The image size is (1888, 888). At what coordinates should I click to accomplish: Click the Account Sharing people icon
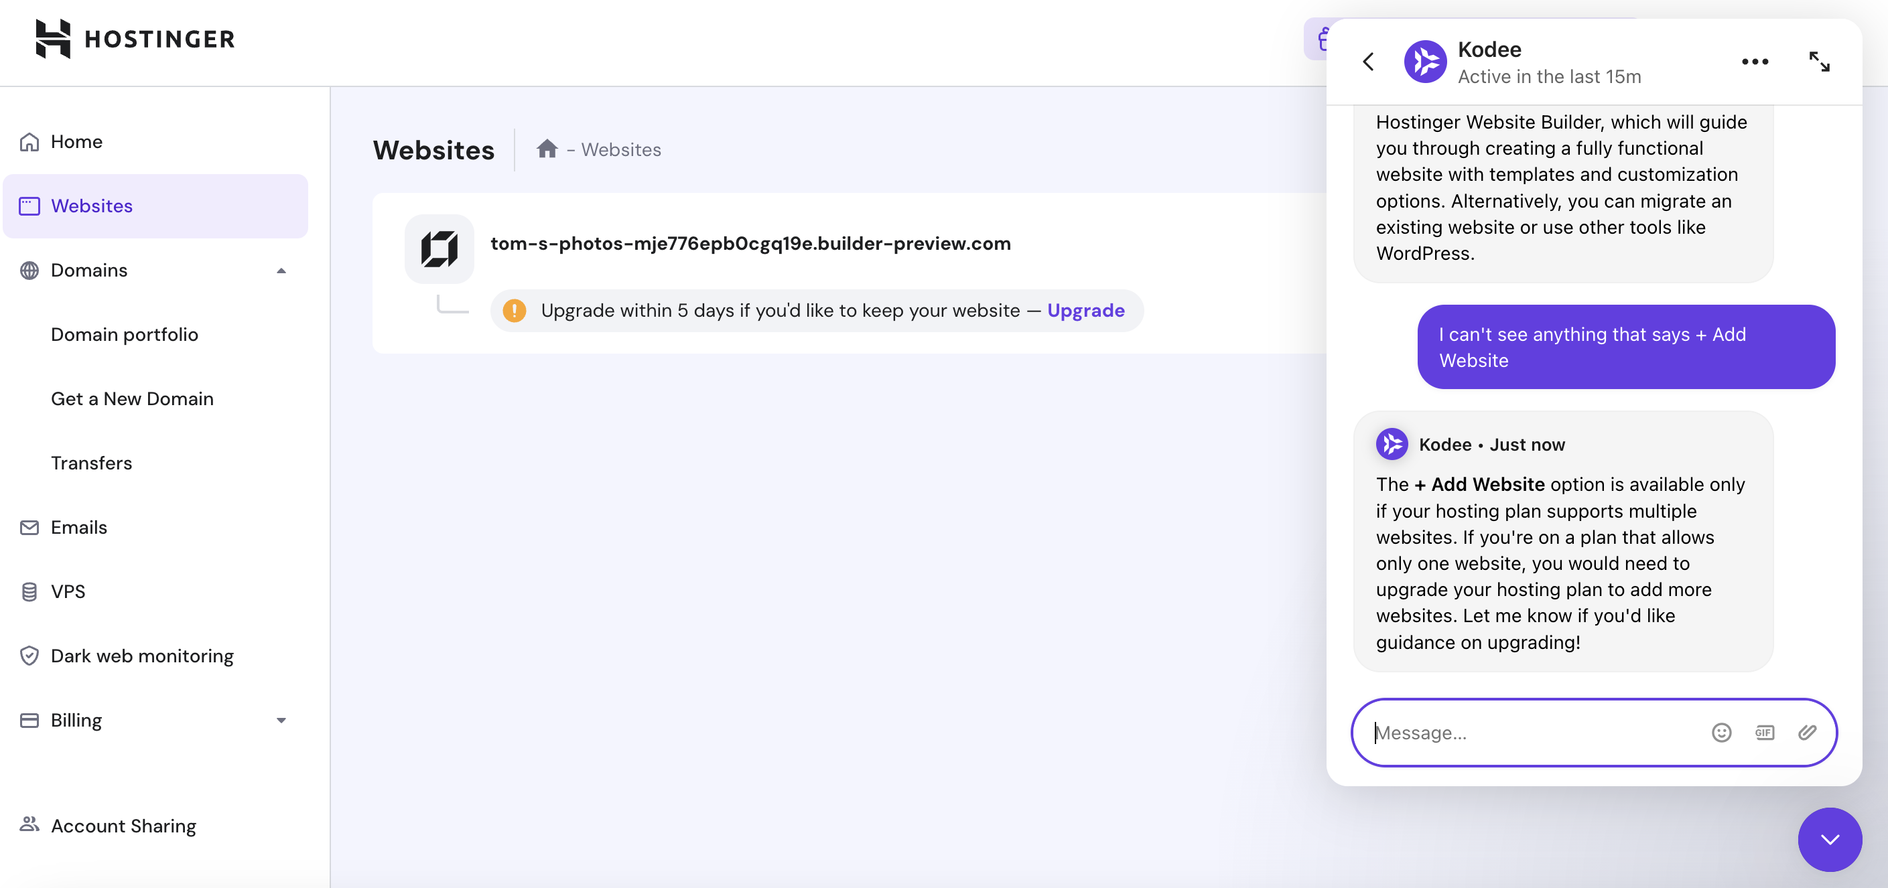coord(29,824)
